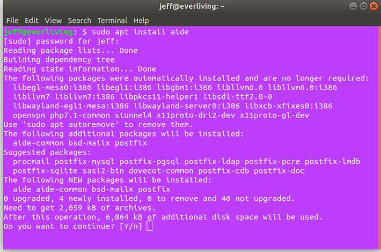Click '0 upgraded, 4 newly installed' line
Image resolution: width=381 pixels, height=252 pixels.
click(149, 199)
